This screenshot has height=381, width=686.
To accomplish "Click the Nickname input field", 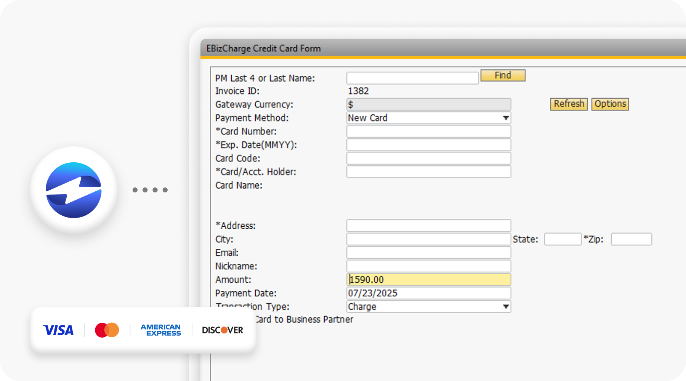I will click(x=429, y=266).
